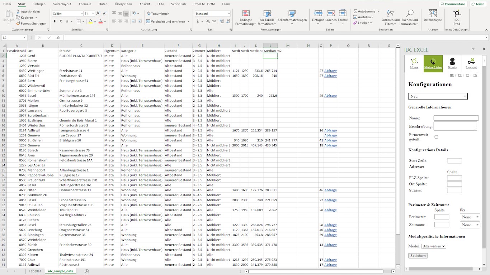Switch to the Formeln ribbon tab
This screenshot has width=490, height=275.
point(85,4)
